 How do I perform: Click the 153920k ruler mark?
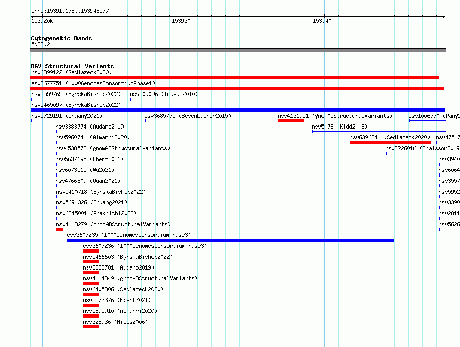[42, 21]
